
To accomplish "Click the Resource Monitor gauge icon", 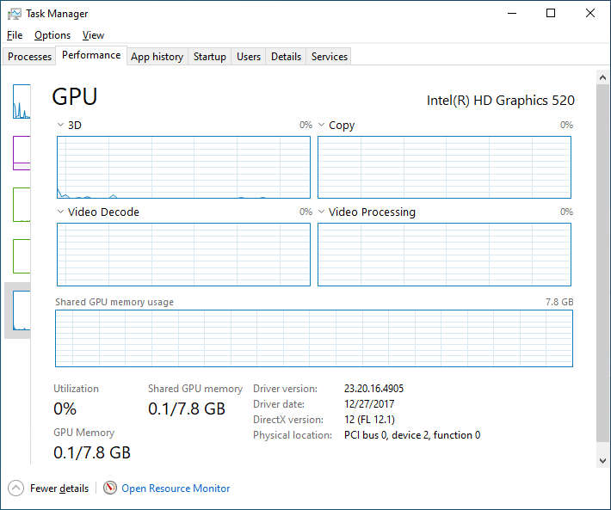I will (x=110, y=488).
